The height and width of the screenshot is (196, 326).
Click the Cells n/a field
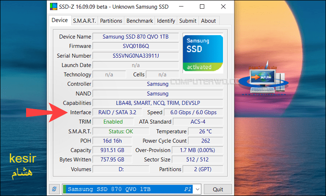point(163,74)
